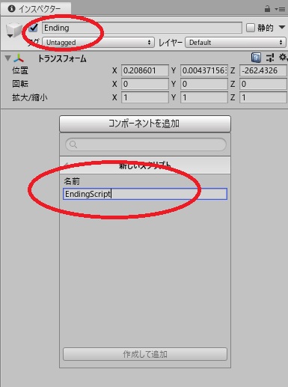Click the 位置 Z value field
This screenshot has width=288, height=387.
pyautogui.click(x=263, y=70)
